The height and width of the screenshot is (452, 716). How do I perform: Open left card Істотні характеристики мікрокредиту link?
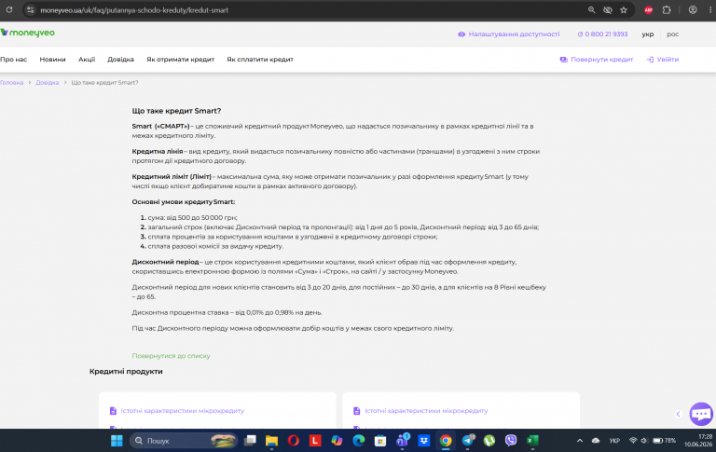[x=182, y=411]
